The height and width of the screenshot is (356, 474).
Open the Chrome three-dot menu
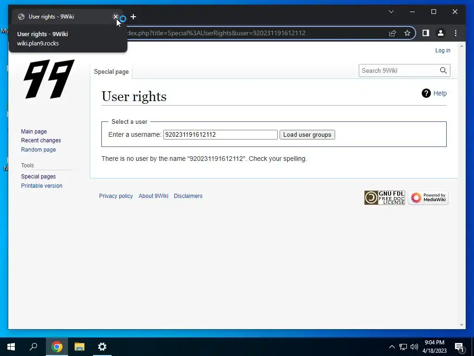[455, 33]
